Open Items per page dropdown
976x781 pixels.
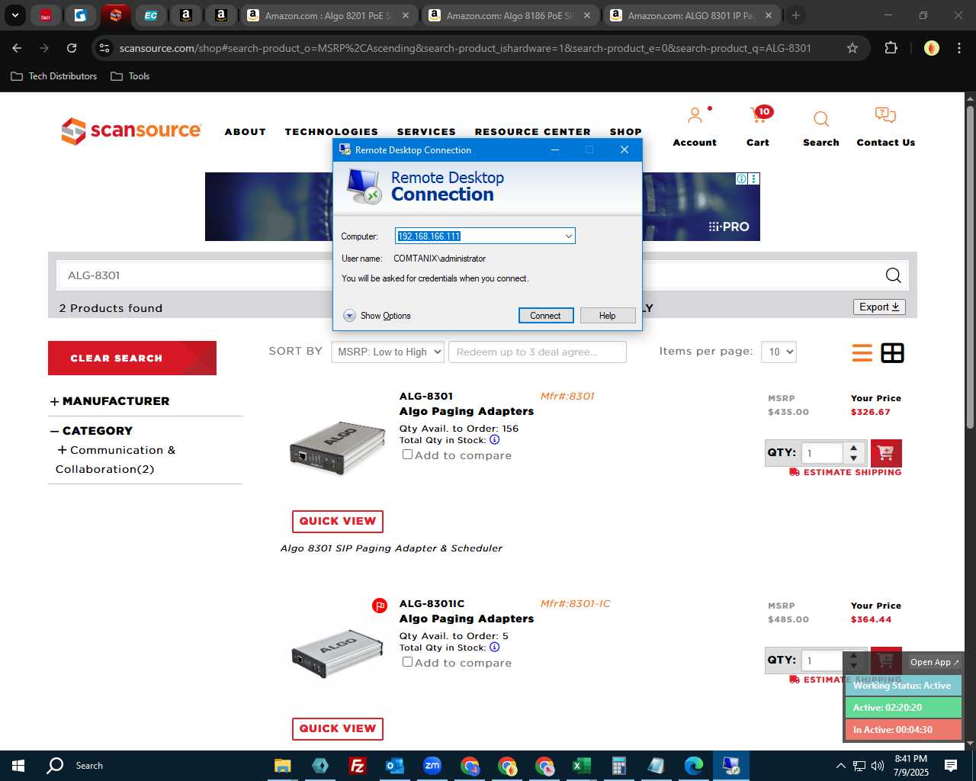click(779, 352)
